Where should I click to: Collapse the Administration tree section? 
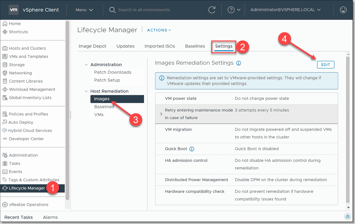pyautogui.click(x=86, y=64)
